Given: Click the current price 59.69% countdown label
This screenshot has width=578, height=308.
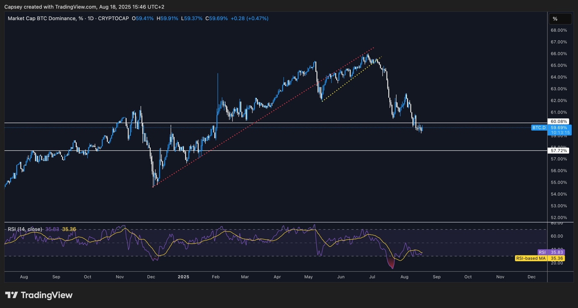Looking at the screenshot, I should click(560, 130).
